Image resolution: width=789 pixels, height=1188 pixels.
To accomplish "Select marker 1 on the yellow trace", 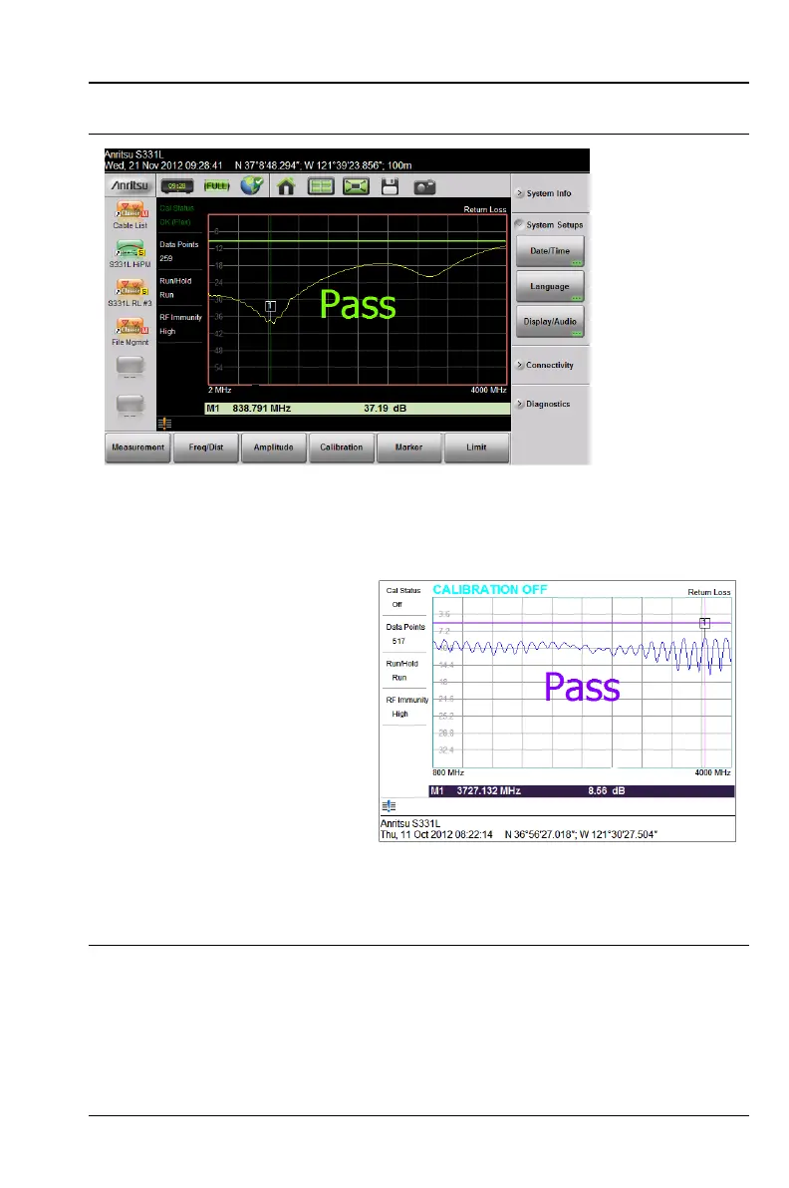I will point(270,306).
